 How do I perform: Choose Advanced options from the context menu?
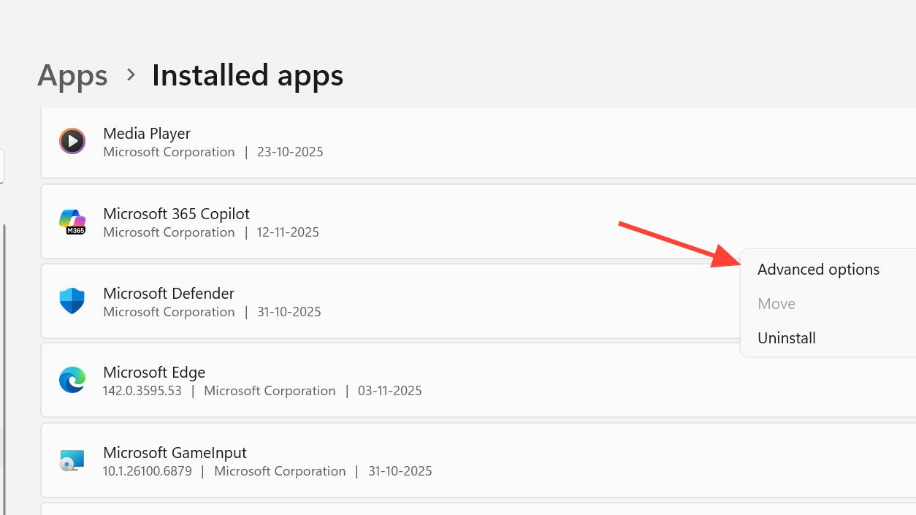pos(818,270)
